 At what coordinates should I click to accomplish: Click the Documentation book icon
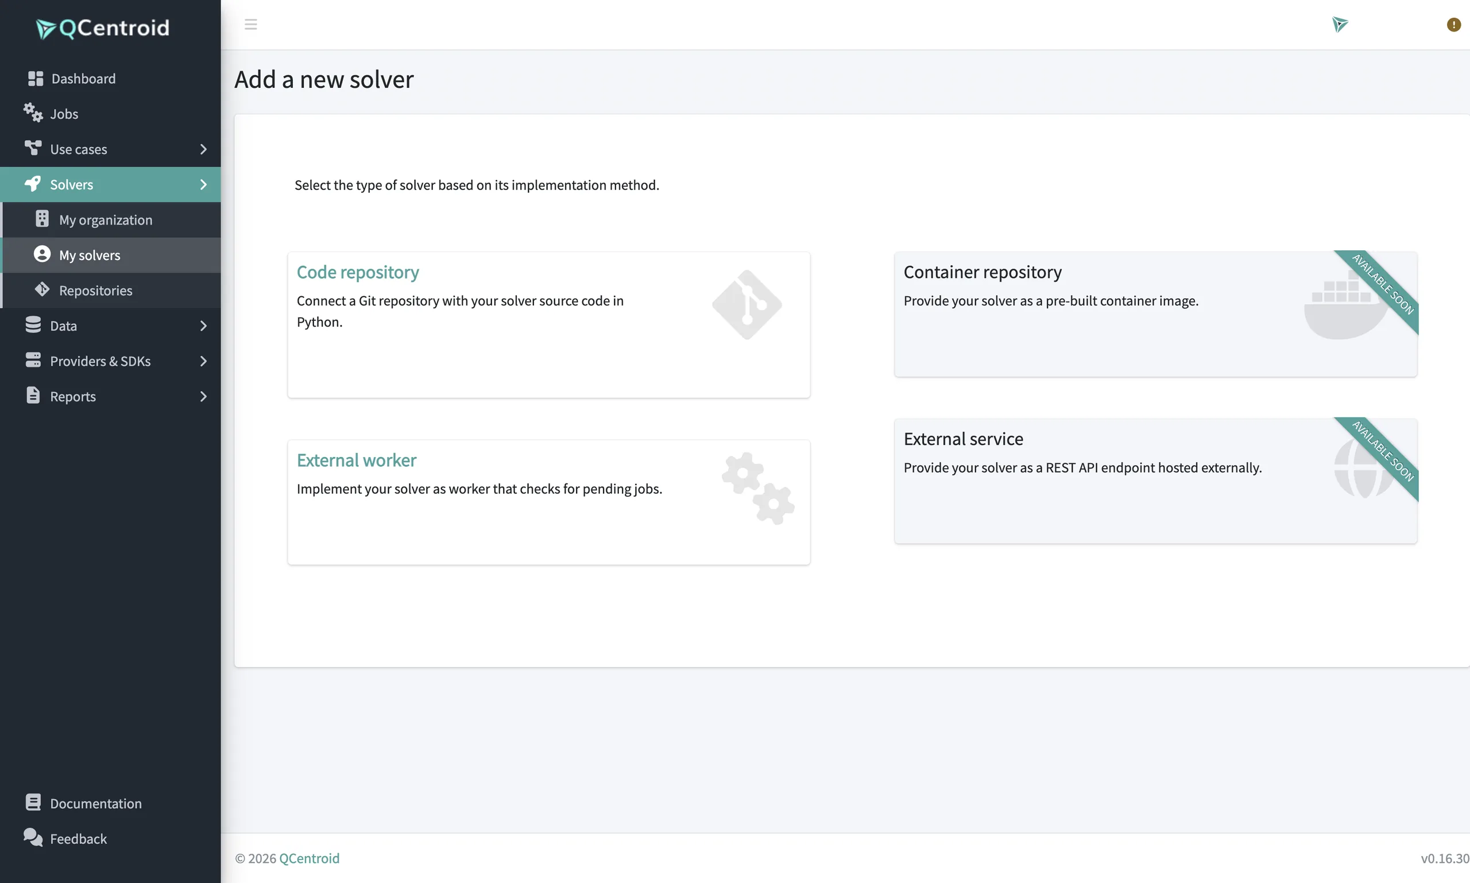tap(33, 803)
